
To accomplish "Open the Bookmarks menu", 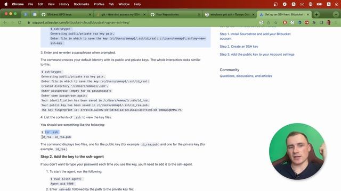I will [82, 4].
